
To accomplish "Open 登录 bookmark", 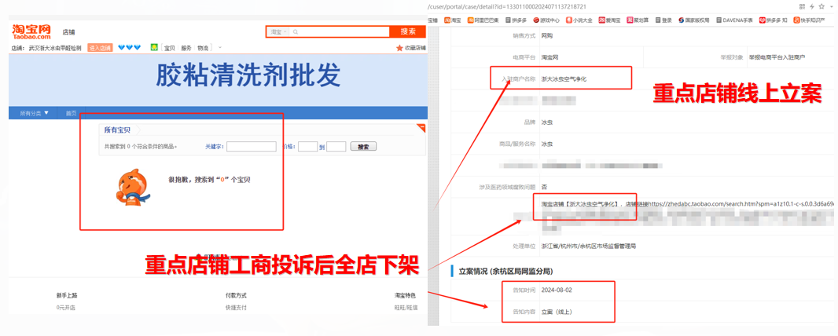I will [x=663, y=20].
